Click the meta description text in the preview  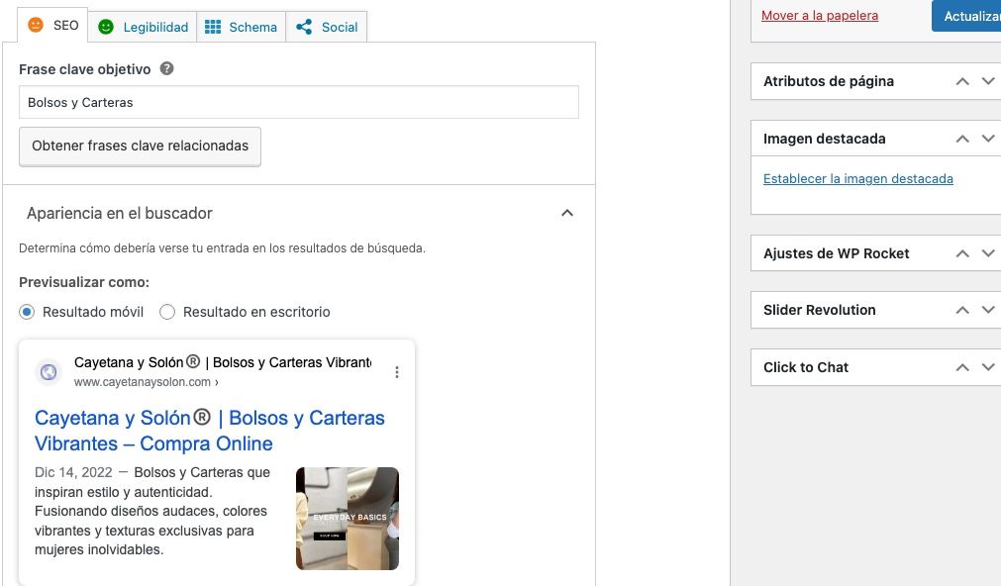pyautogui.click(x=153, y=512)
